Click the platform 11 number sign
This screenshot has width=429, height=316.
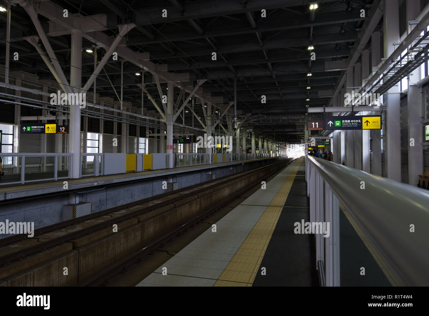pos(315,125)
